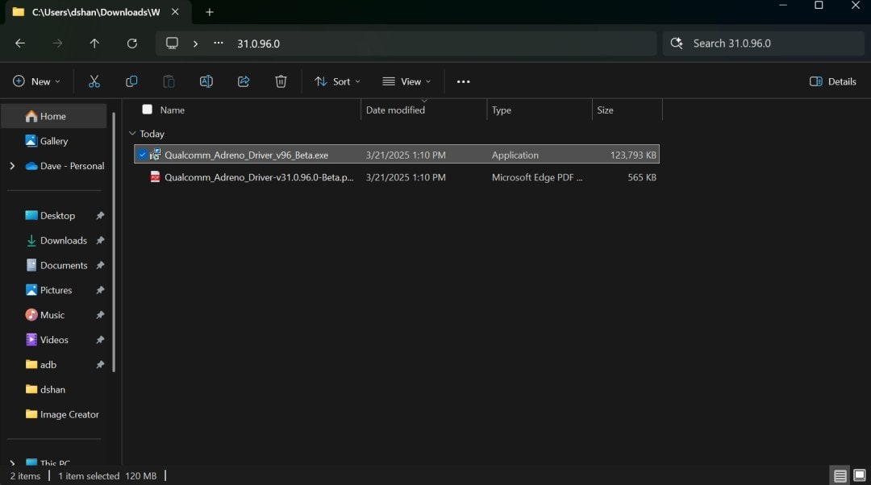This screenshot has height=485, width=871.
Task: Switch to large thumbnails view in status bar
Action: 859,475
